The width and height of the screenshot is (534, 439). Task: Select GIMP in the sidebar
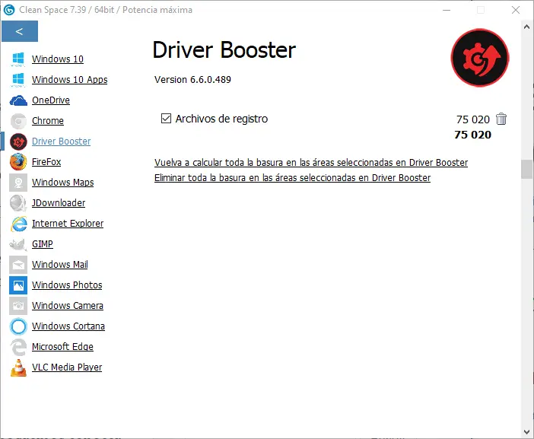click(x=43, y=244)
